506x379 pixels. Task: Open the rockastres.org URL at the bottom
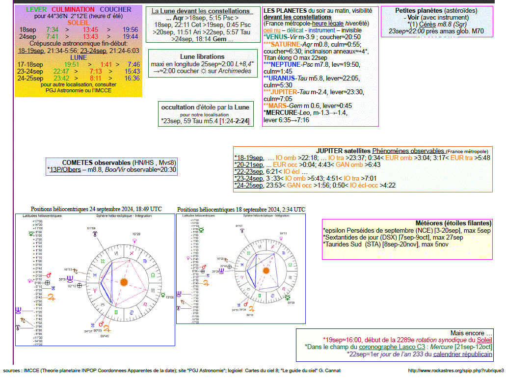point(455,371)
